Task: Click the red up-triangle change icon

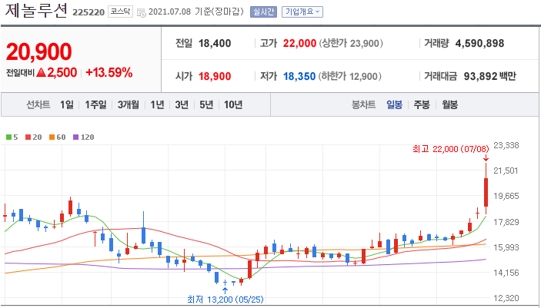Action: (42, 72)
